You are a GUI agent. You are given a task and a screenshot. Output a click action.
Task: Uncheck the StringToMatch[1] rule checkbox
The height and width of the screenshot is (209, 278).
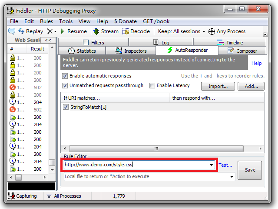tap(66, 107)
